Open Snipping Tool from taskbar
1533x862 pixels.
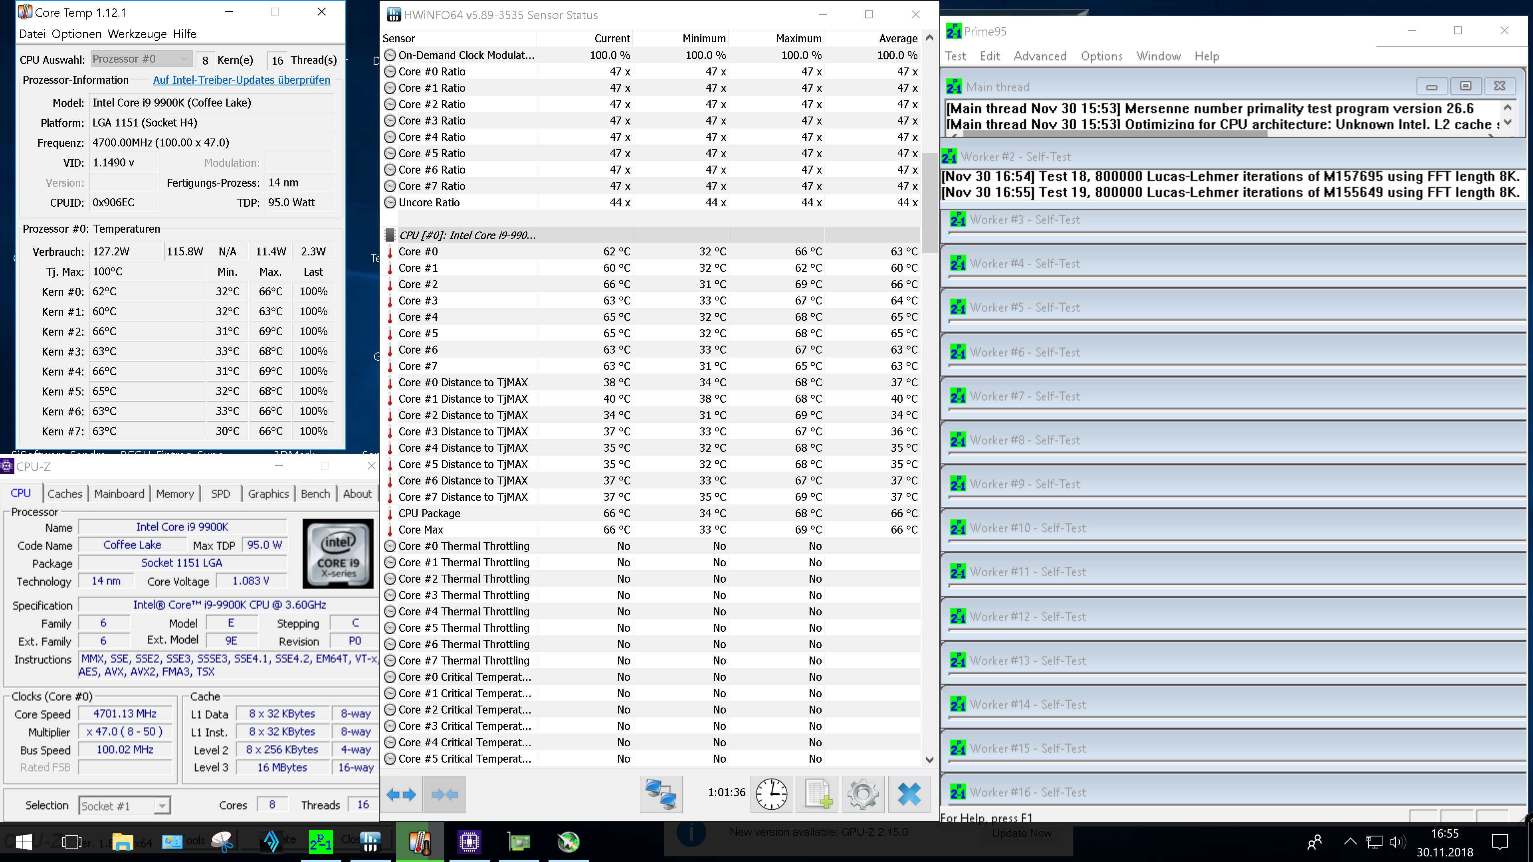[x=222, y=842]
